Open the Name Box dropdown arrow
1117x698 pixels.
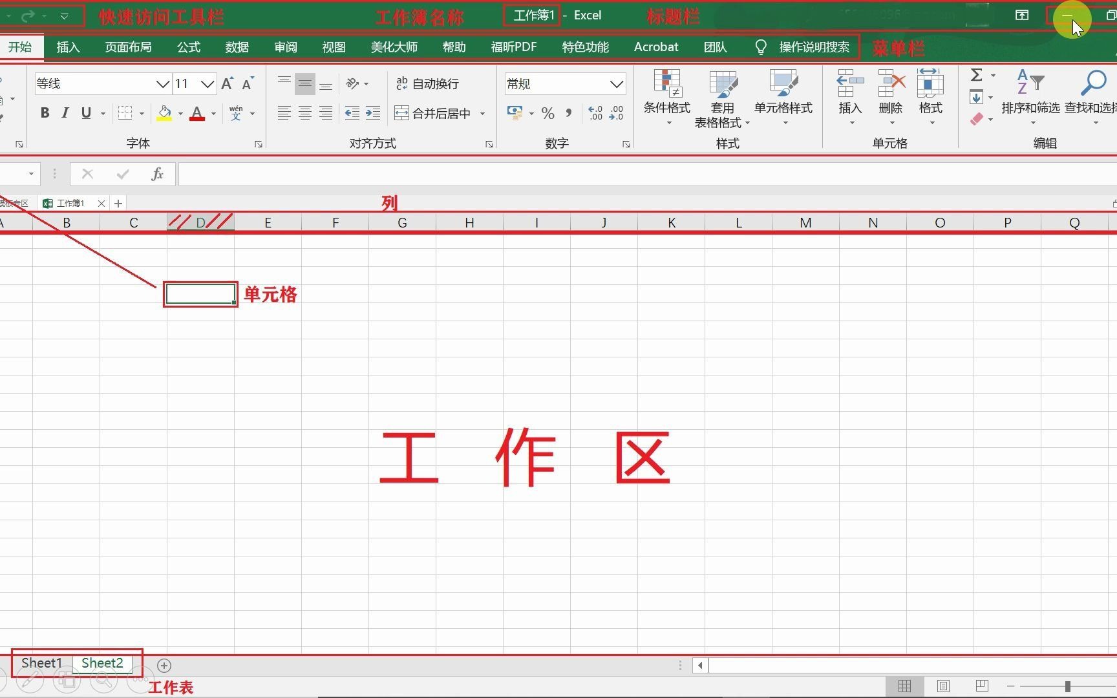coord(30,174)
